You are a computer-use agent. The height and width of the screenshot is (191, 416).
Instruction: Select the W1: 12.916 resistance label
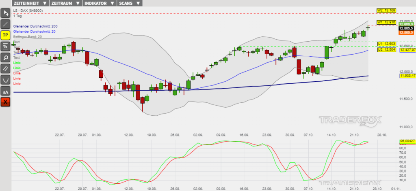(386, 22)
